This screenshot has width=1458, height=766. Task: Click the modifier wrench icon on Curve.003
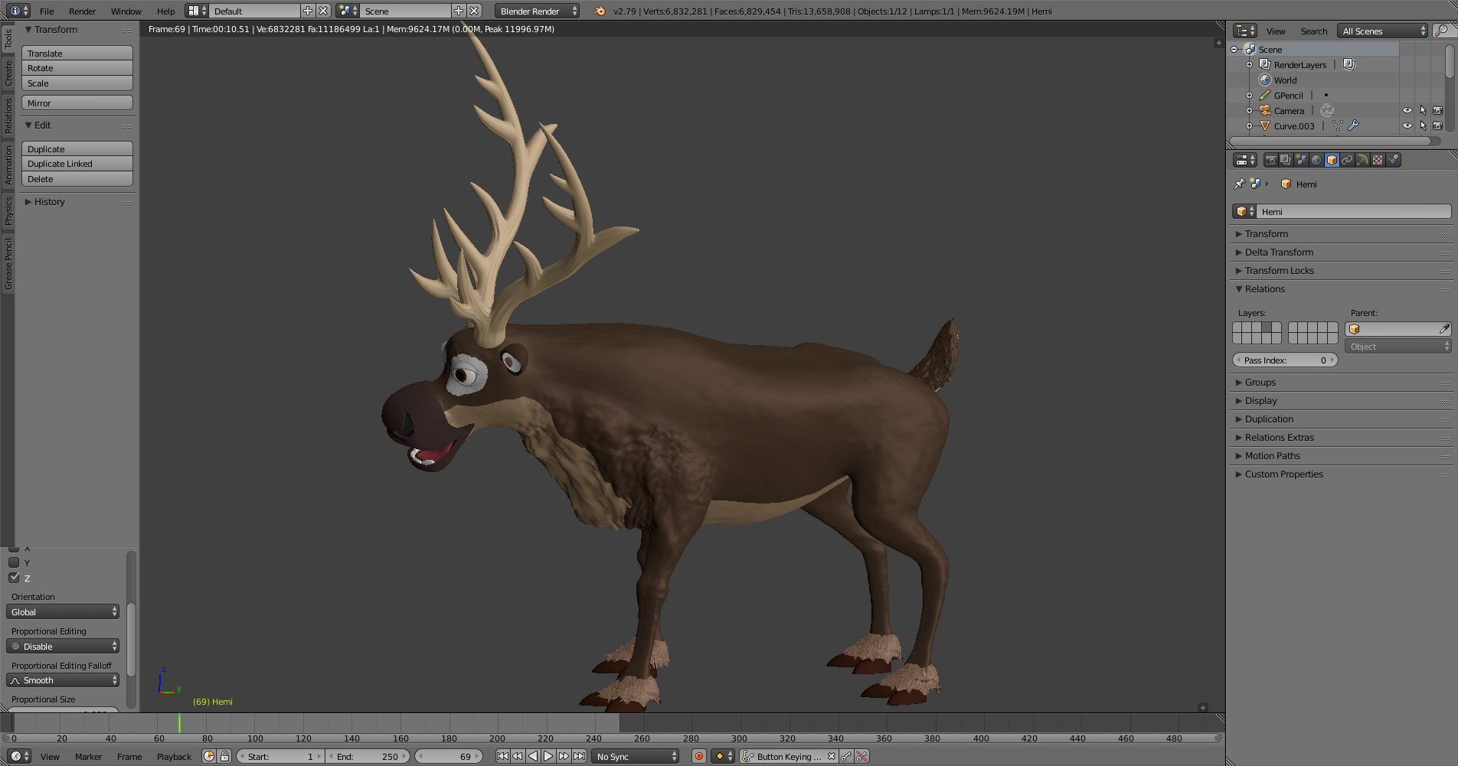[x=1353, y=125]
